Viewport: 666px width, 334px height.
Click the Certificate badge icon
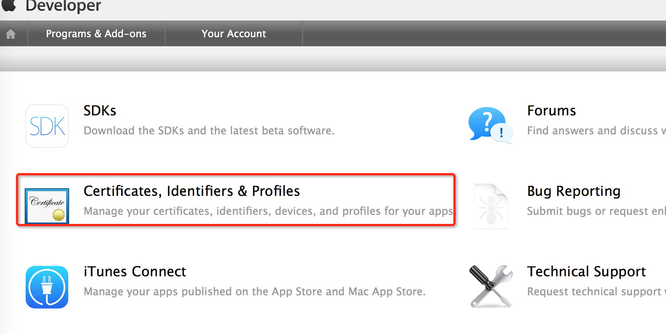click(47, 206)
